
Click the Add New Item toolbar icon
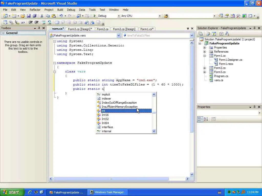coord(14,16)
